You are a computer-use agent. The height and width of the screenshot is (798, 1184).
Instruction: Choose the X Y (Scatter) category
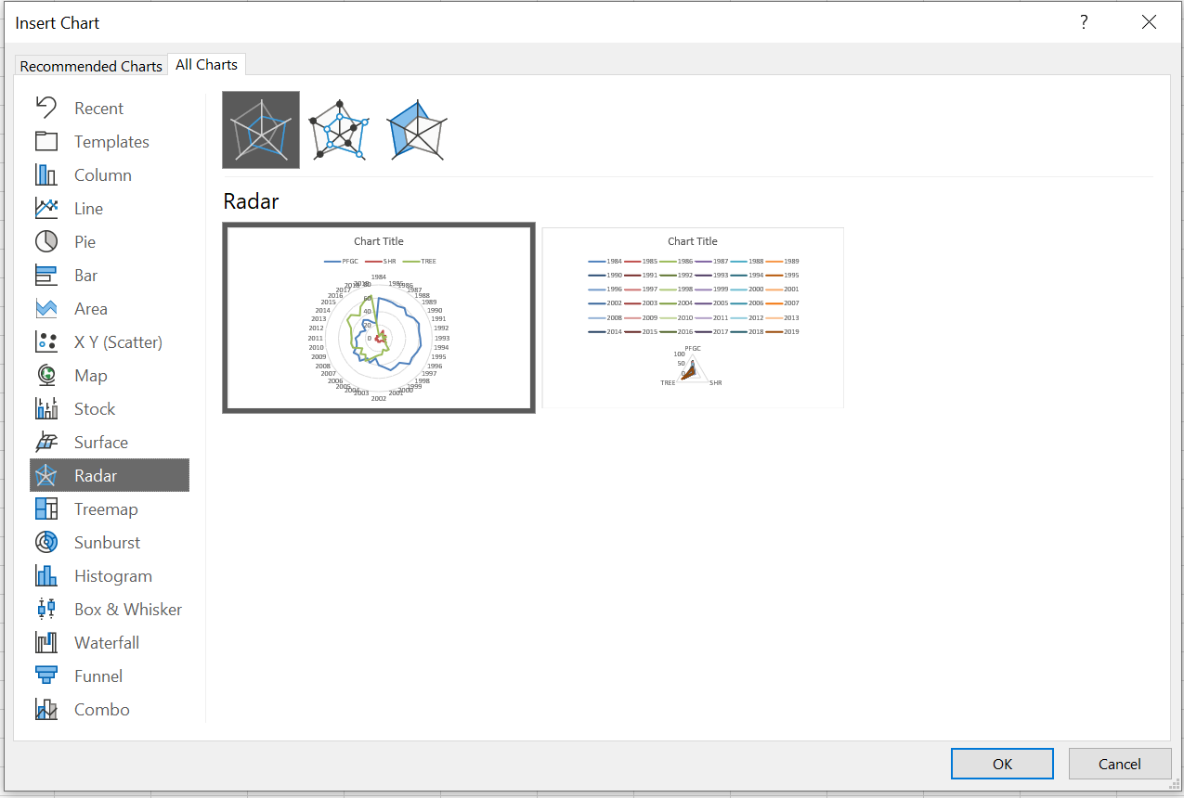(x=118, y=342)
